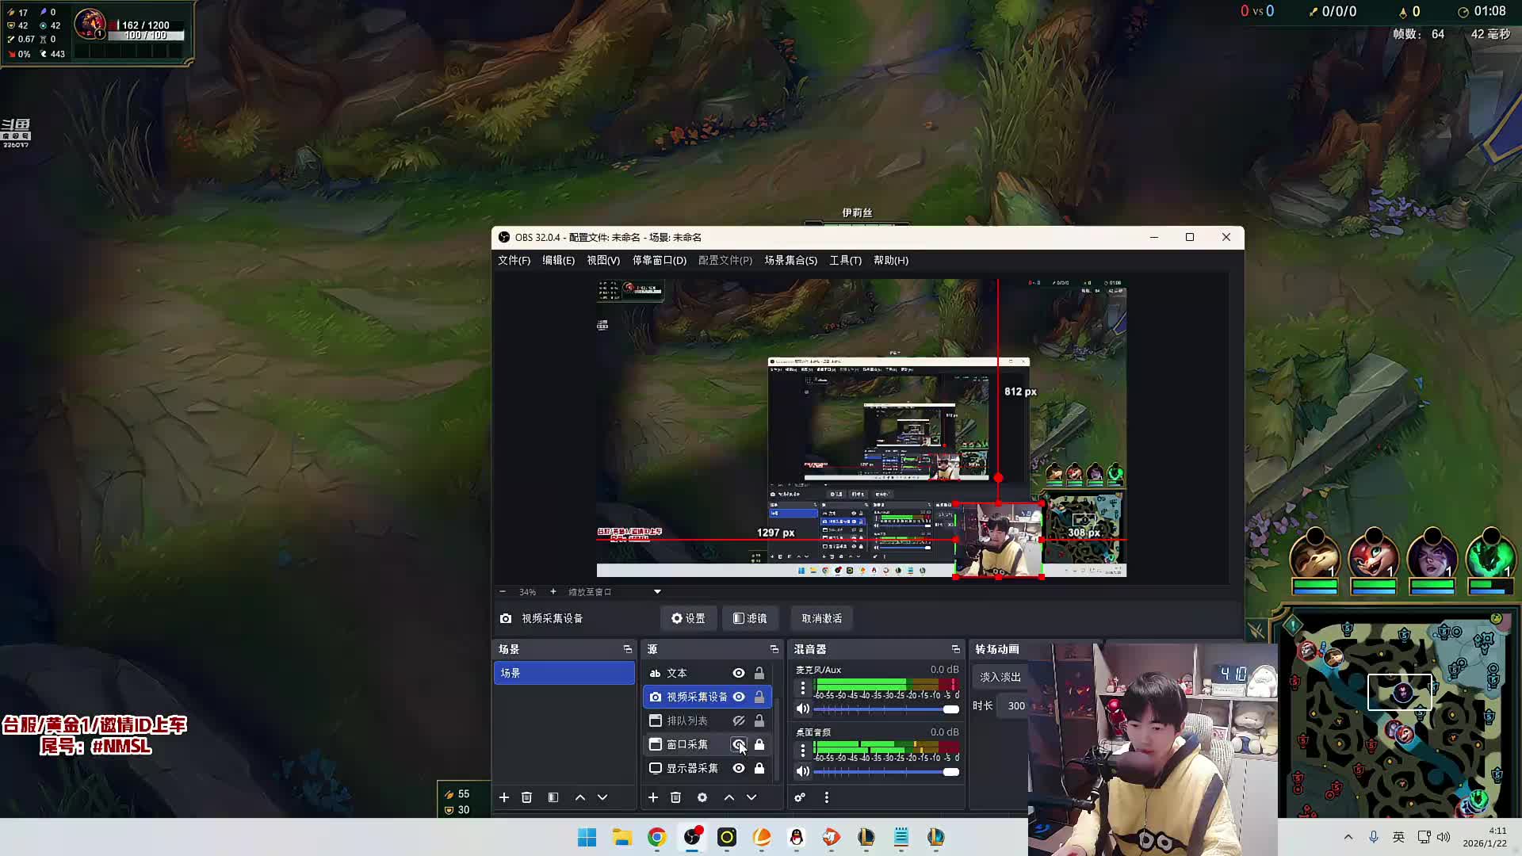Open the 停靠窗口(D) menu

pyautogui.click(x=659, y=260)
